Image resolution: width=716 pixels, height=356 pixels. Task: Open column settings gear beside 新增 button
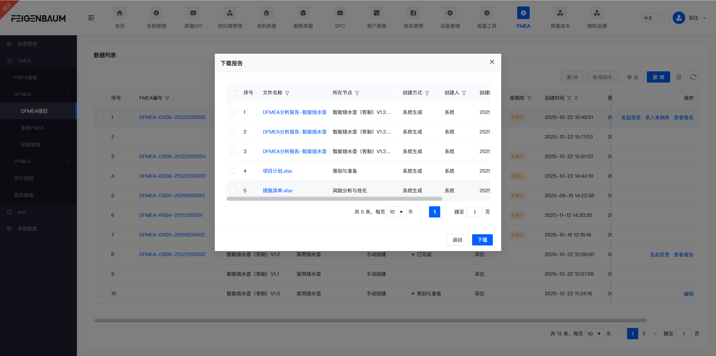(679, 77)
